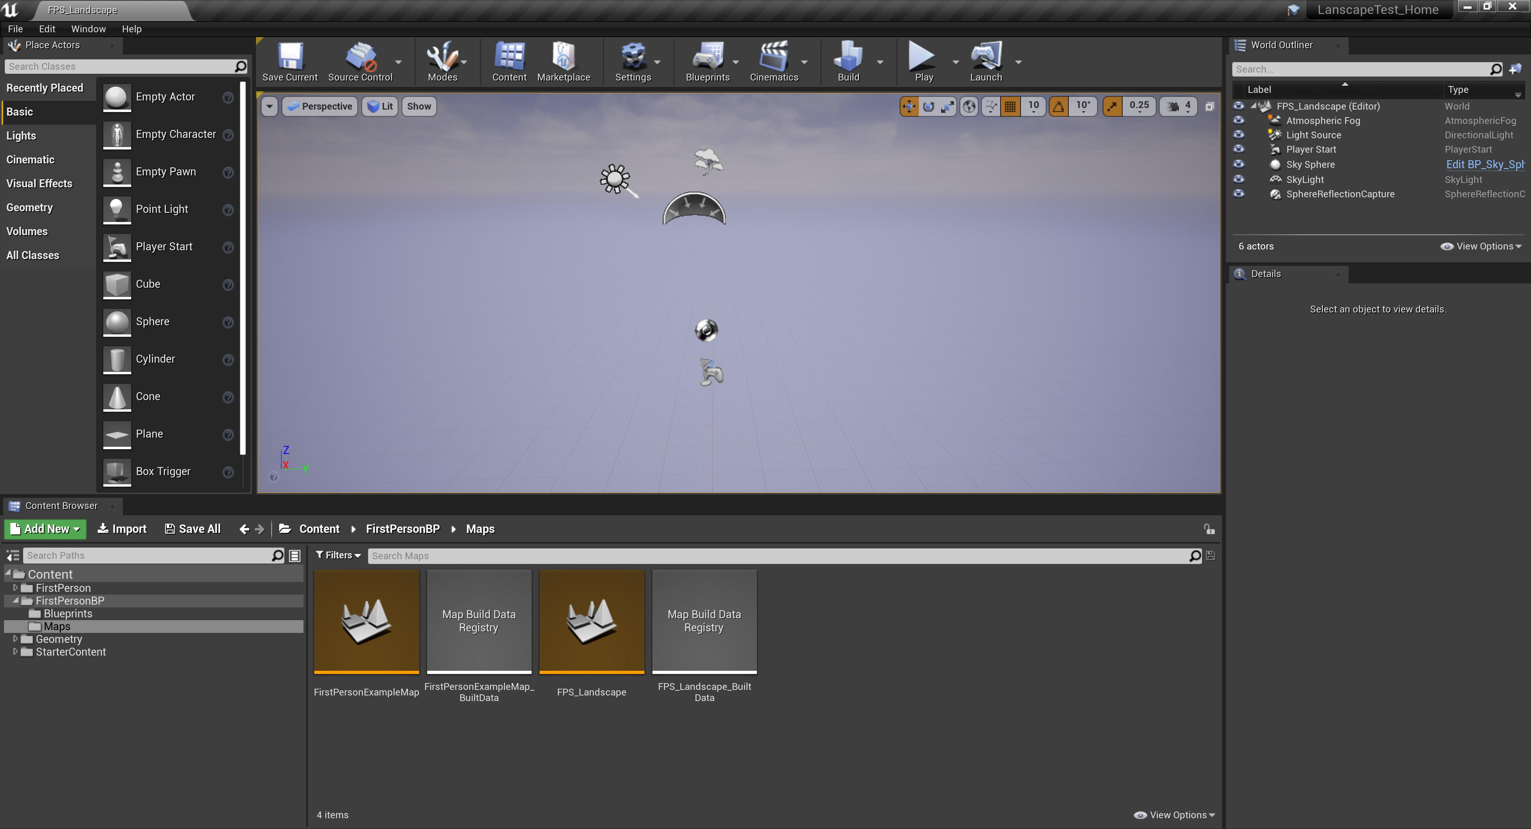Toggle grid snapping in viewport toolbar
Image resolution: width=1531 pixels, height=829 pixels.
(x=1010, y=106)
